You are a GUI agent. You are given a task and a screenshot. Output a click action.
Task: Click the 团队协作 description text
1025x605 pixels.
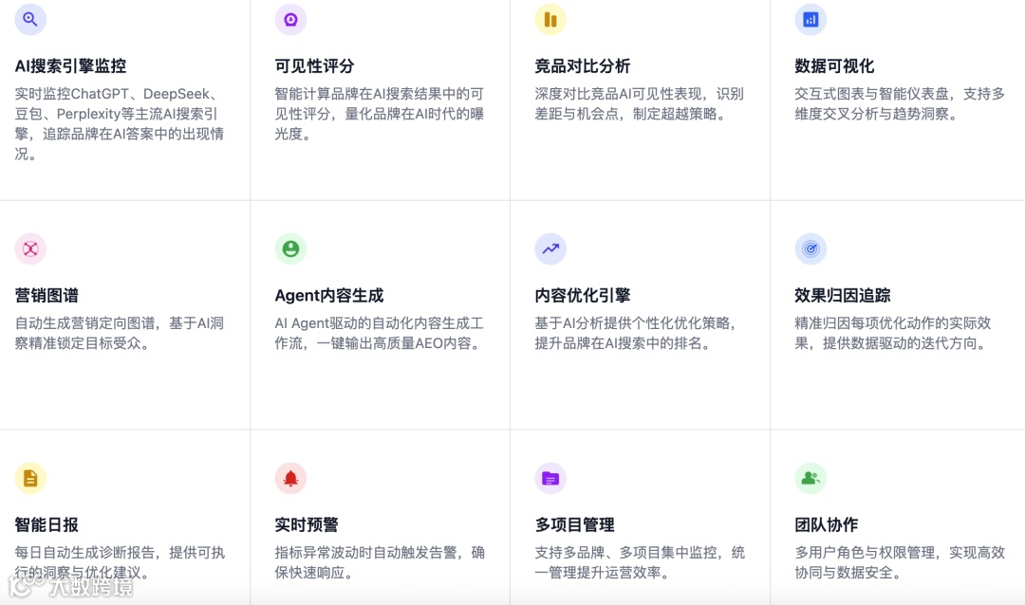click(900, 562)
